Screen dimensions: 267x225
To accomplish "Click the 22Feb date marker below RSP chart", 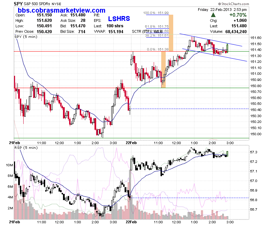I will tap(131, 222).
